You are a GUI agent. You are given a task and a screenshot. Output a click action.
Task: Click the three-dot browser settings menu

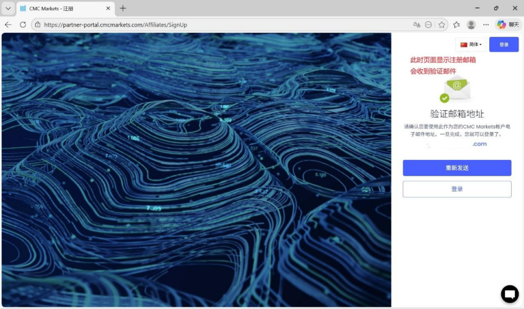click(x=486, y=25)
